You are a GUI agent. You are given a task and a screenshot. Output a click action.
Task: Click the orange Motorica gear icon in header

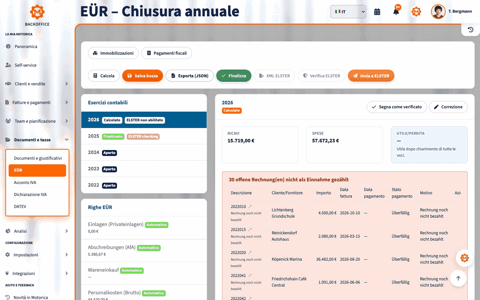(x=416, y=12)
